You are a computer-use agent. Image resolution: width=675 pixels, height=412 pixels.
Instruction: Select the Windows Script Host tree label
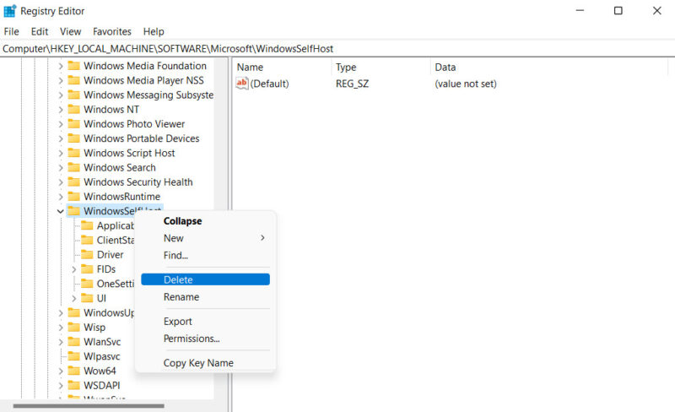point(129,153)
